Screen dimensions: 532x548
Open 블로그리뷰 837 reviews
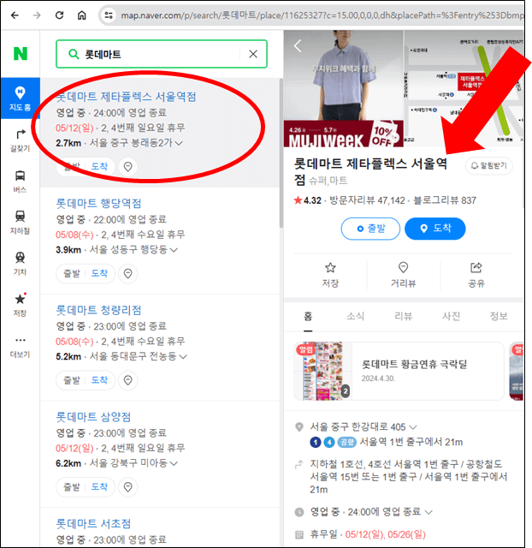coord(445,200)
